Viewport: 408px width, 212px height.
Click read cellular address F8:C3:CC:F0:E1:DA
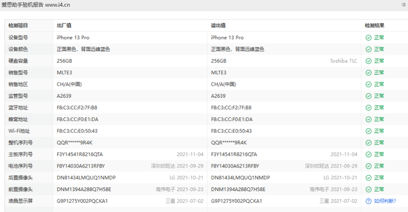(x=232, y=120)
